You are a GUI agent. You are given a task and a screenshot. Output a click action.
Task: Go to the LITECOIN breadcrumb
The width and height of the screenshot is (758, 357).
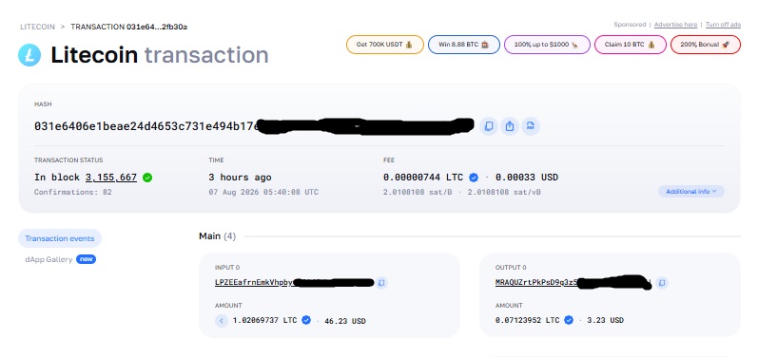click(37, 27)
